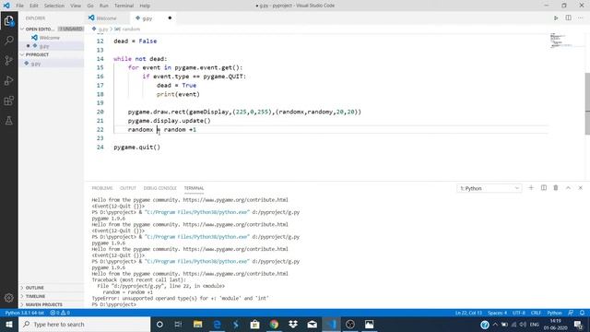Open Mail app from taskbar
The height and width of the screenshot is (332, 590).
(312, 324)
